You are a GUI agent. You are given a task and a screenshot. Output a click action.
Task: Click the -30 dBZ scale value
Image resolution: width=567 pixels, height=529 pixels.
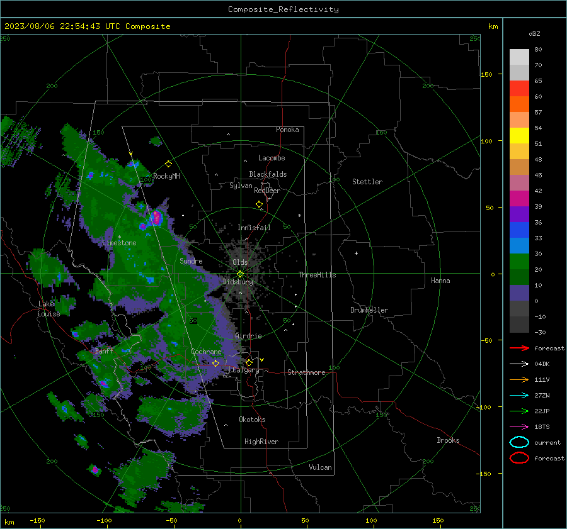click(540, 332)
